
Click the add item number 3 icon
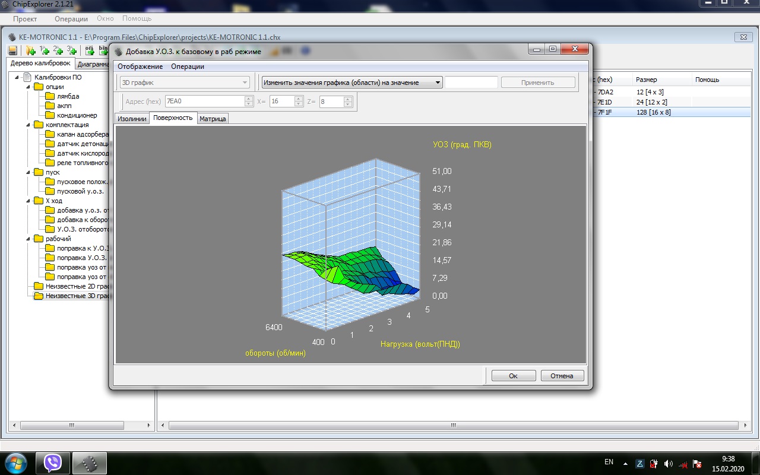72,50
